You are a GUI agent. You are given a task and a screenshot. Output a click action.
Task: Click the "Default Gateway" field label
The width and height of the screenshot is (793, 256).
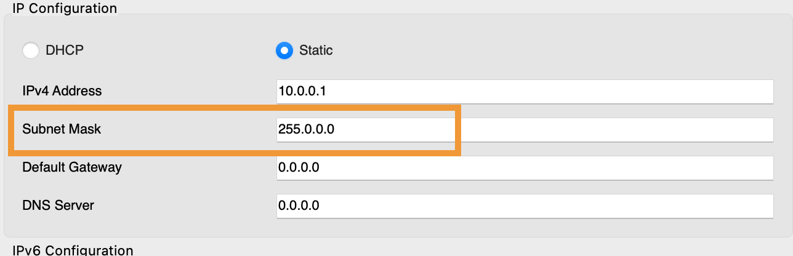click(x=72, y=167)
